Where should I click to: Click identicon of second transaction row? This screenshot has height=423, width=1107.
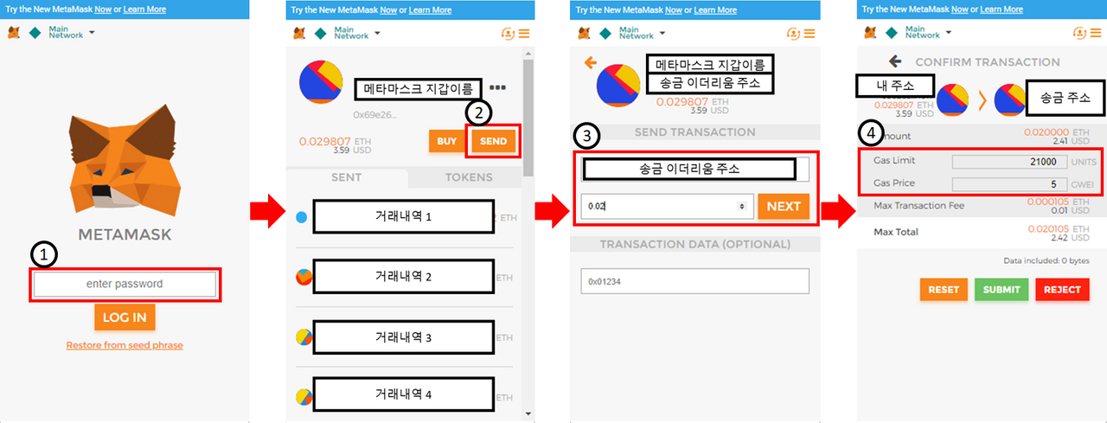[x=303, y=278]
